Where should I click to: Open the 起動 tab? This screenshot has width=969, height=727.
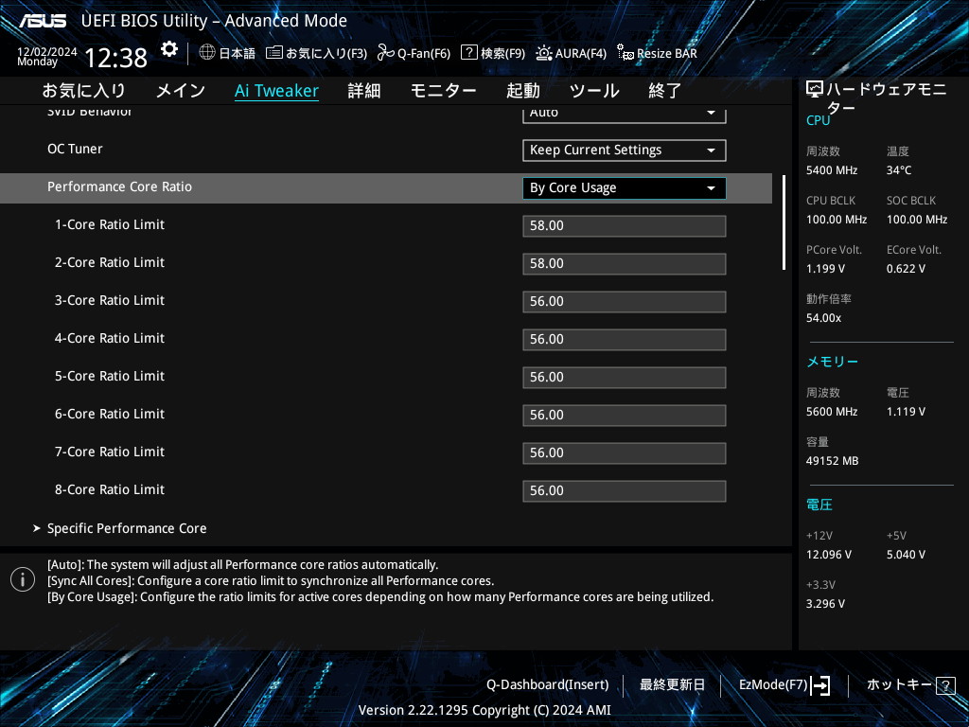point(522,91)
